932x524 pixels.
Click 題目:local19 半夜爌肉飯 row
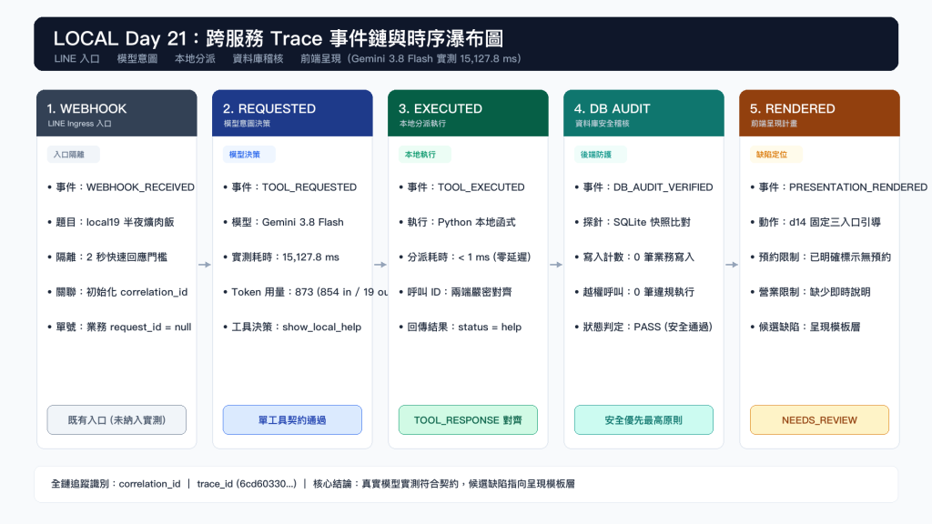point(110,222)
